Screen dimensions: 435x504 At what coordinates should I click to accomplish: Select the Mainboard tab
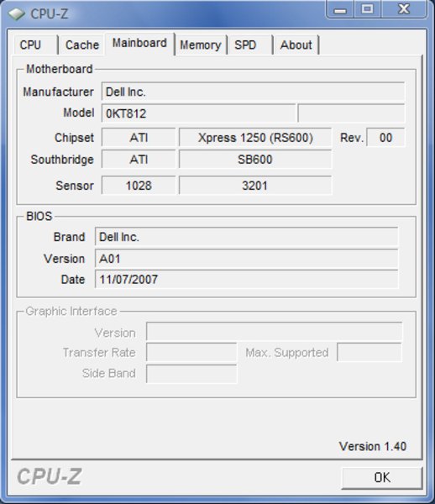139,43
